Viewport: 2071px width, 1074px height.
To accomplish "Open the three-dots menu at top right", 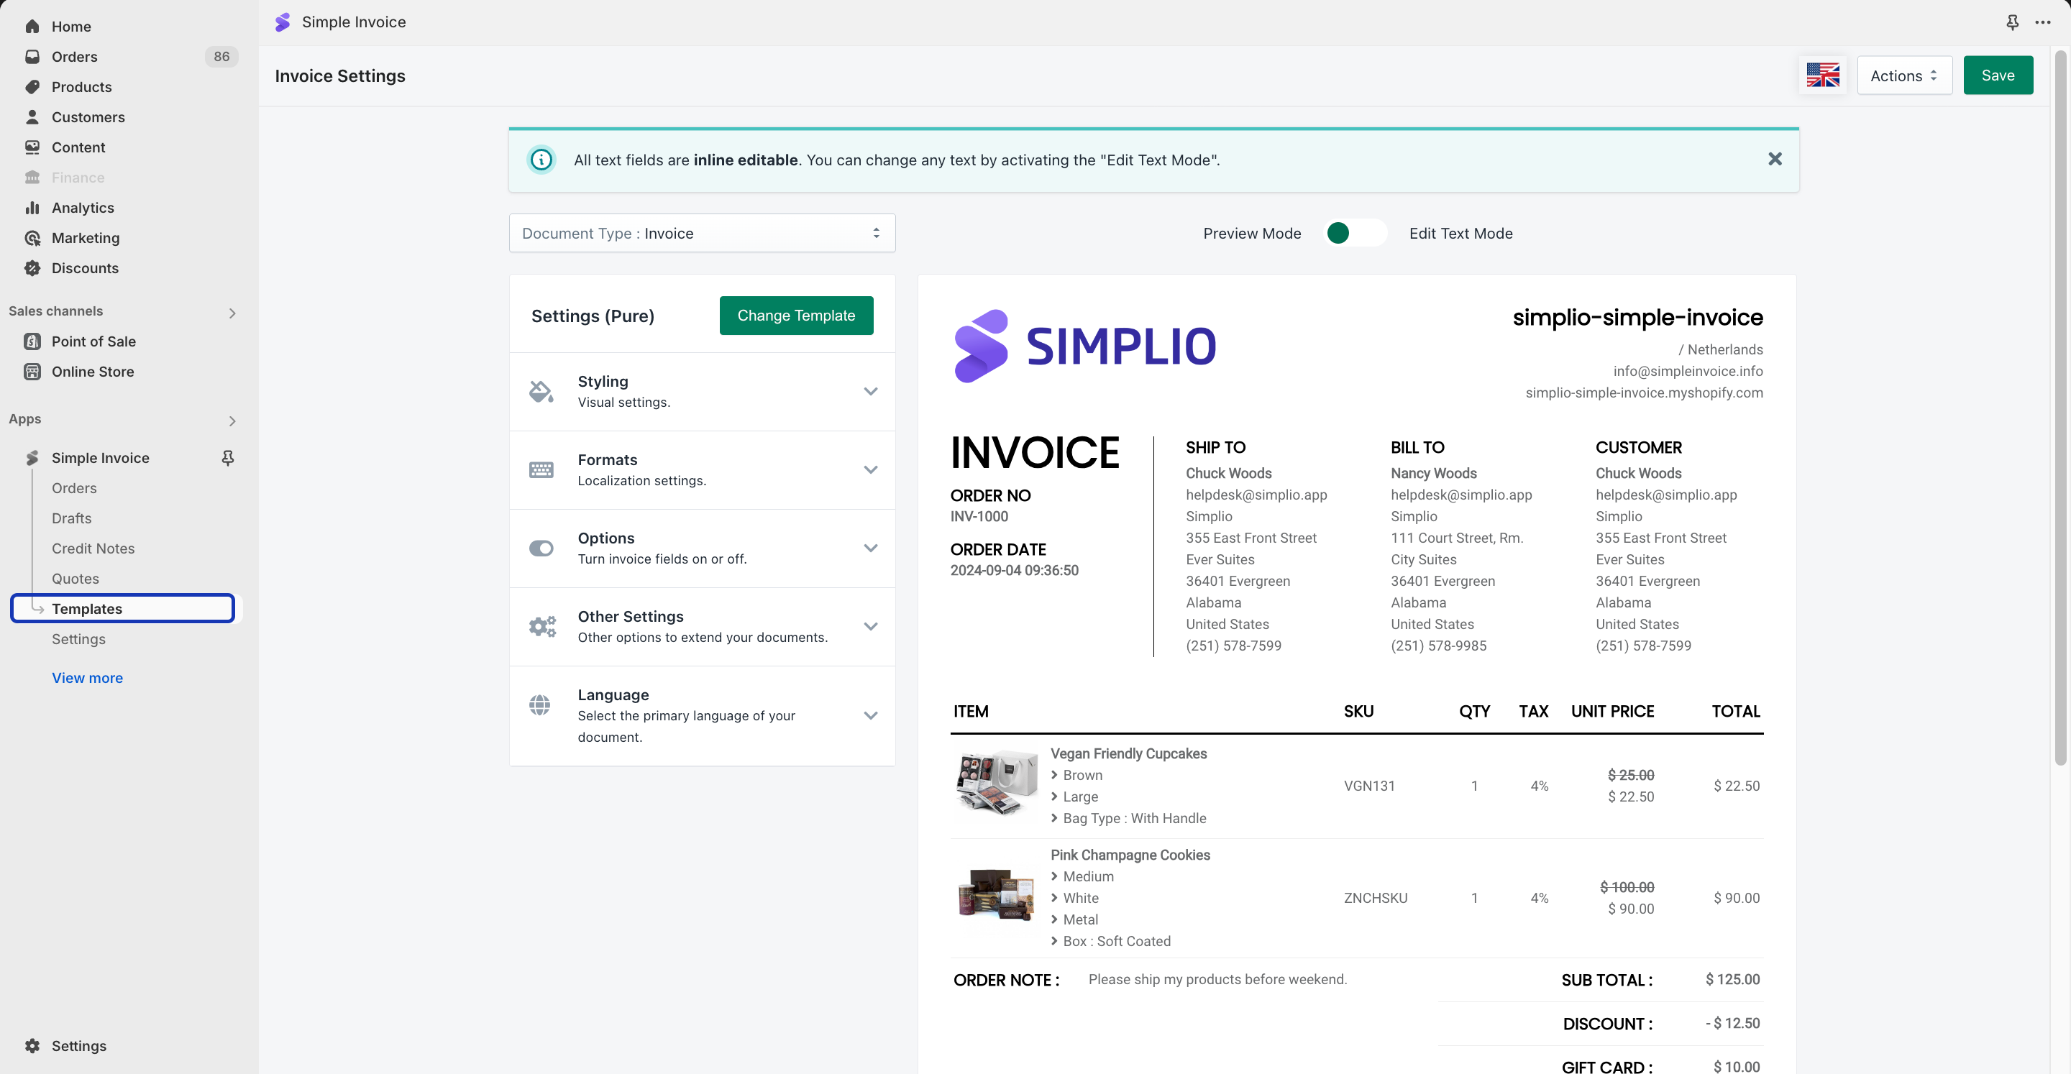I will 2043,22.
